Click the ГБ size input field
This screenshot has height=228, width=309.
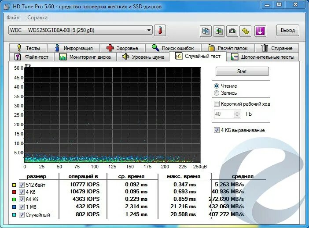224,114
